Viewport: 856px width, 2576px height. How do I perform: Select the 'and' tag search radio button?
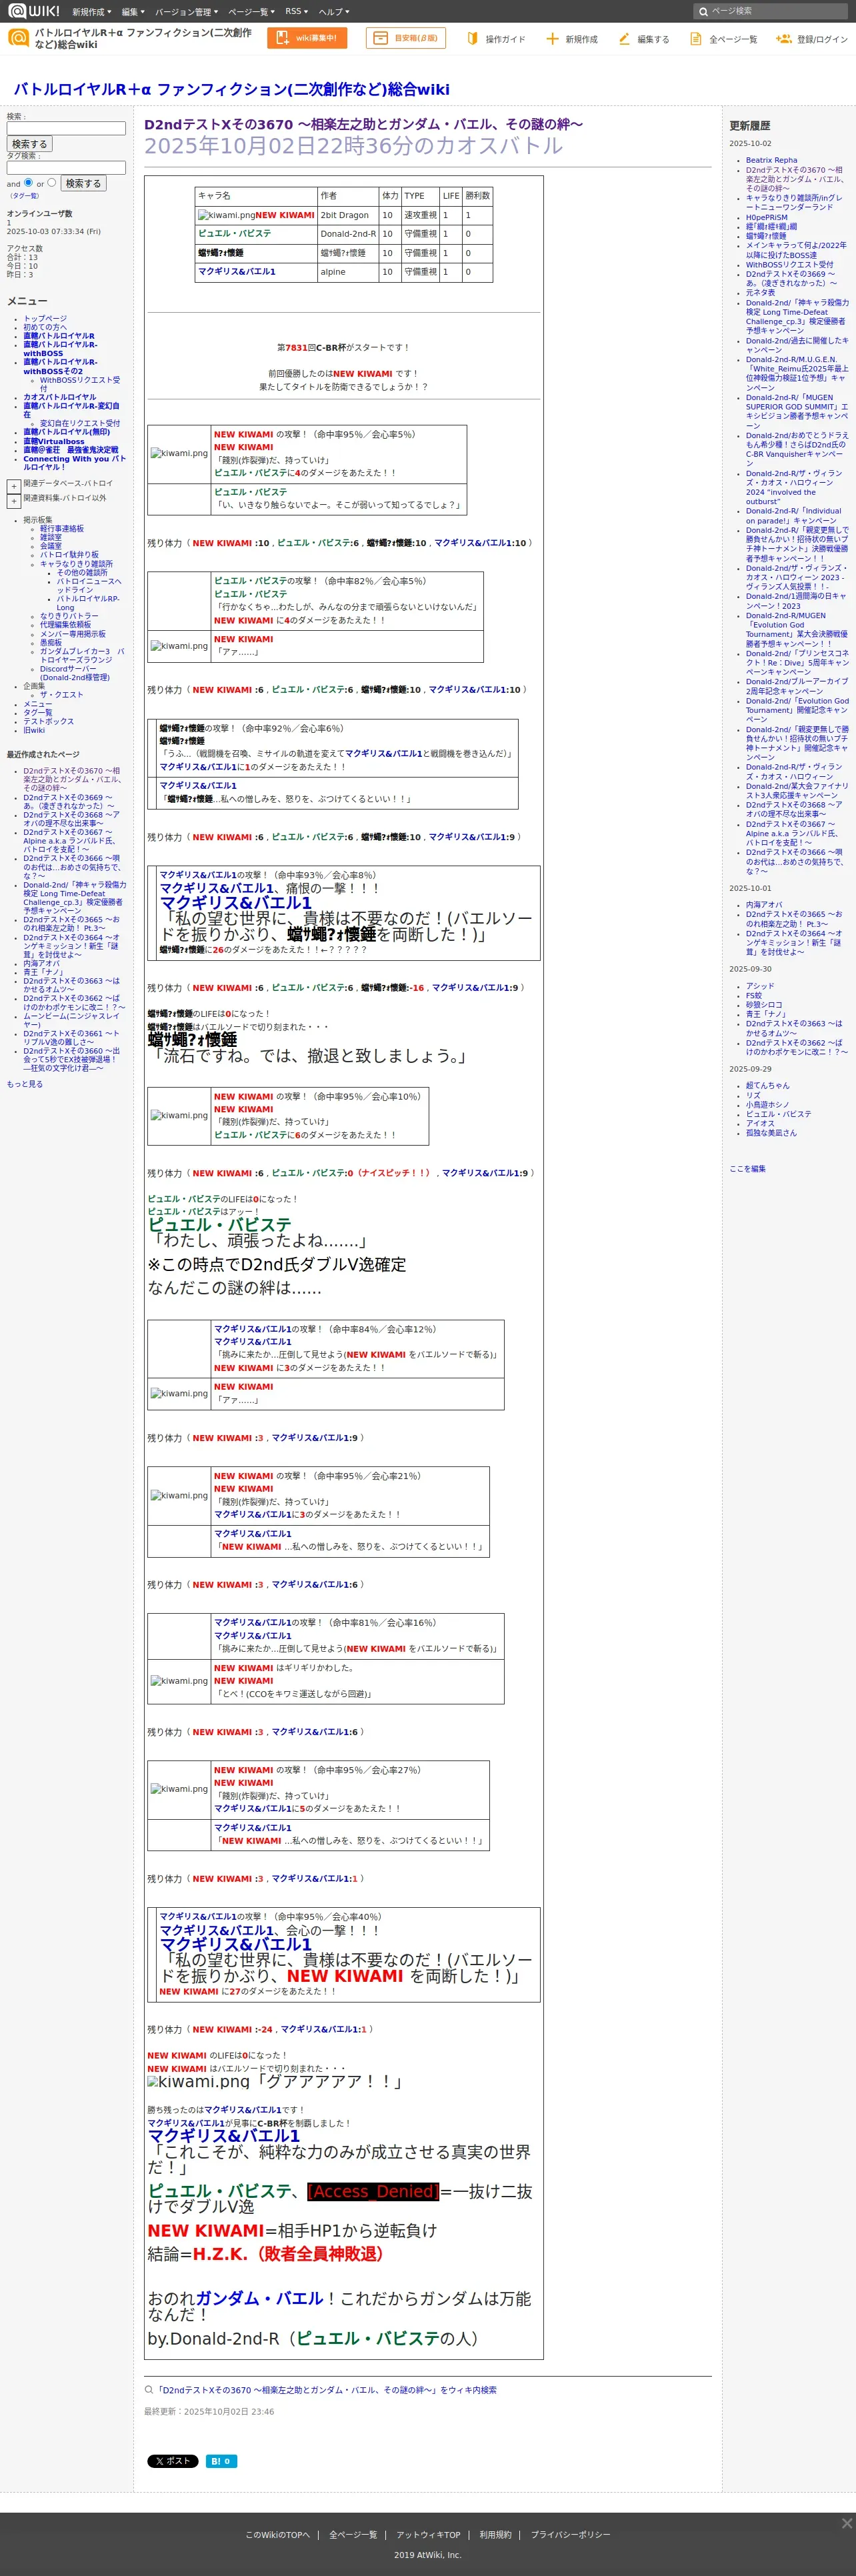pos(28,182)
